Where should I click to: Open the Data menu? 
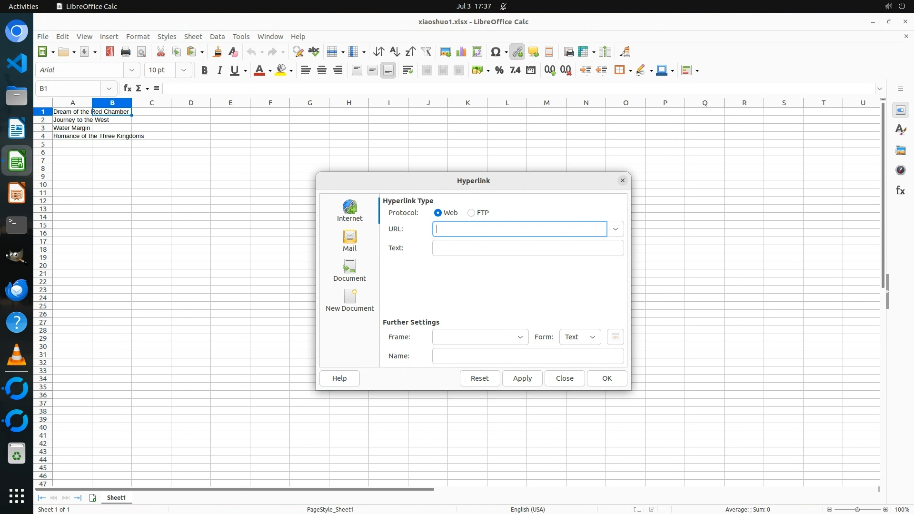[x=217, y=37]
